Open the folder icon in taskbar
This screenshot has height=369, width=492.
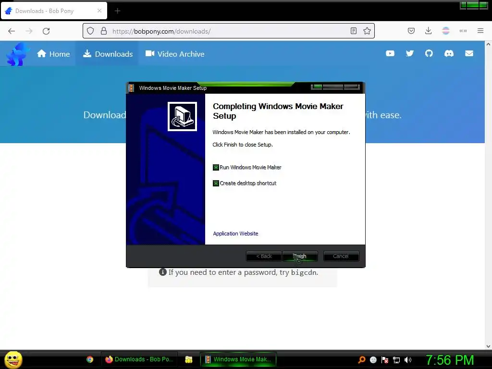(188, 359)
